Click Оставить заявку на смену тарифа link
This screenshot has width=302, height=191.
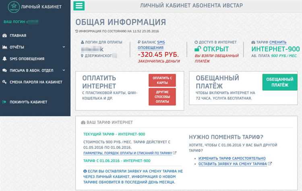233,164
